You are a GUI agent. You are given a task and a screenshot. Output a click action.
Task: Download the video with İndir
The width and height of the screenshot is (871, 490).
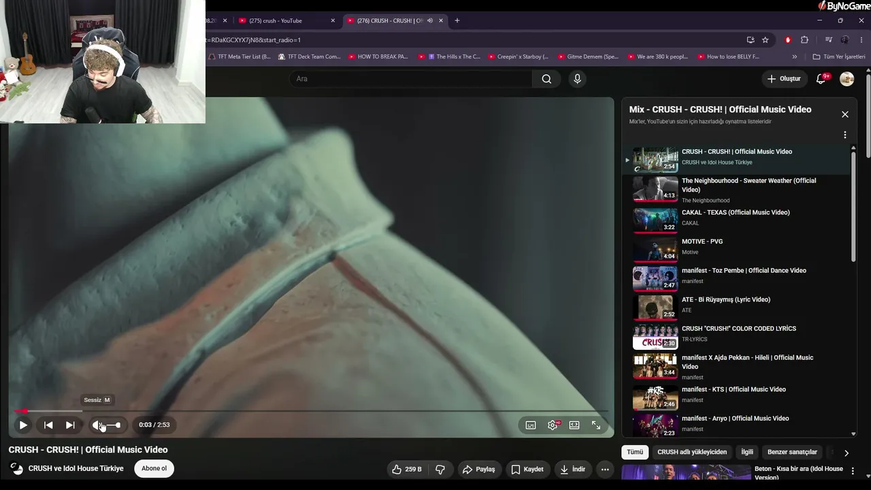click(x=572, y=469)
